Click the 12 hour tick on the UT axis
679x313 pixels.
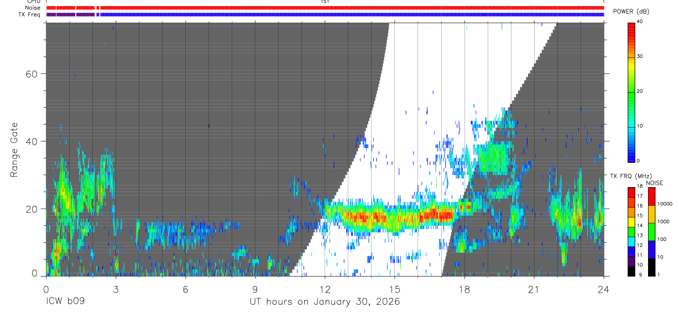pyautogui.click(x=325, y=289)
